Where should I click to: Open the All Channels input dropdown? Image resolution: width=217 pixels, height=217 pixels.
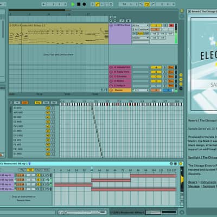pos(141,29)
